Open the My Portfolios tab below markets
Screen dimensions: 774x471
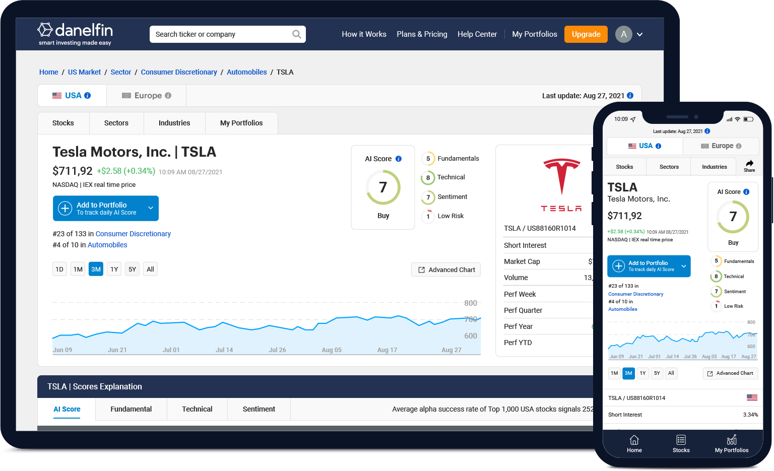[x=241, y=123]
